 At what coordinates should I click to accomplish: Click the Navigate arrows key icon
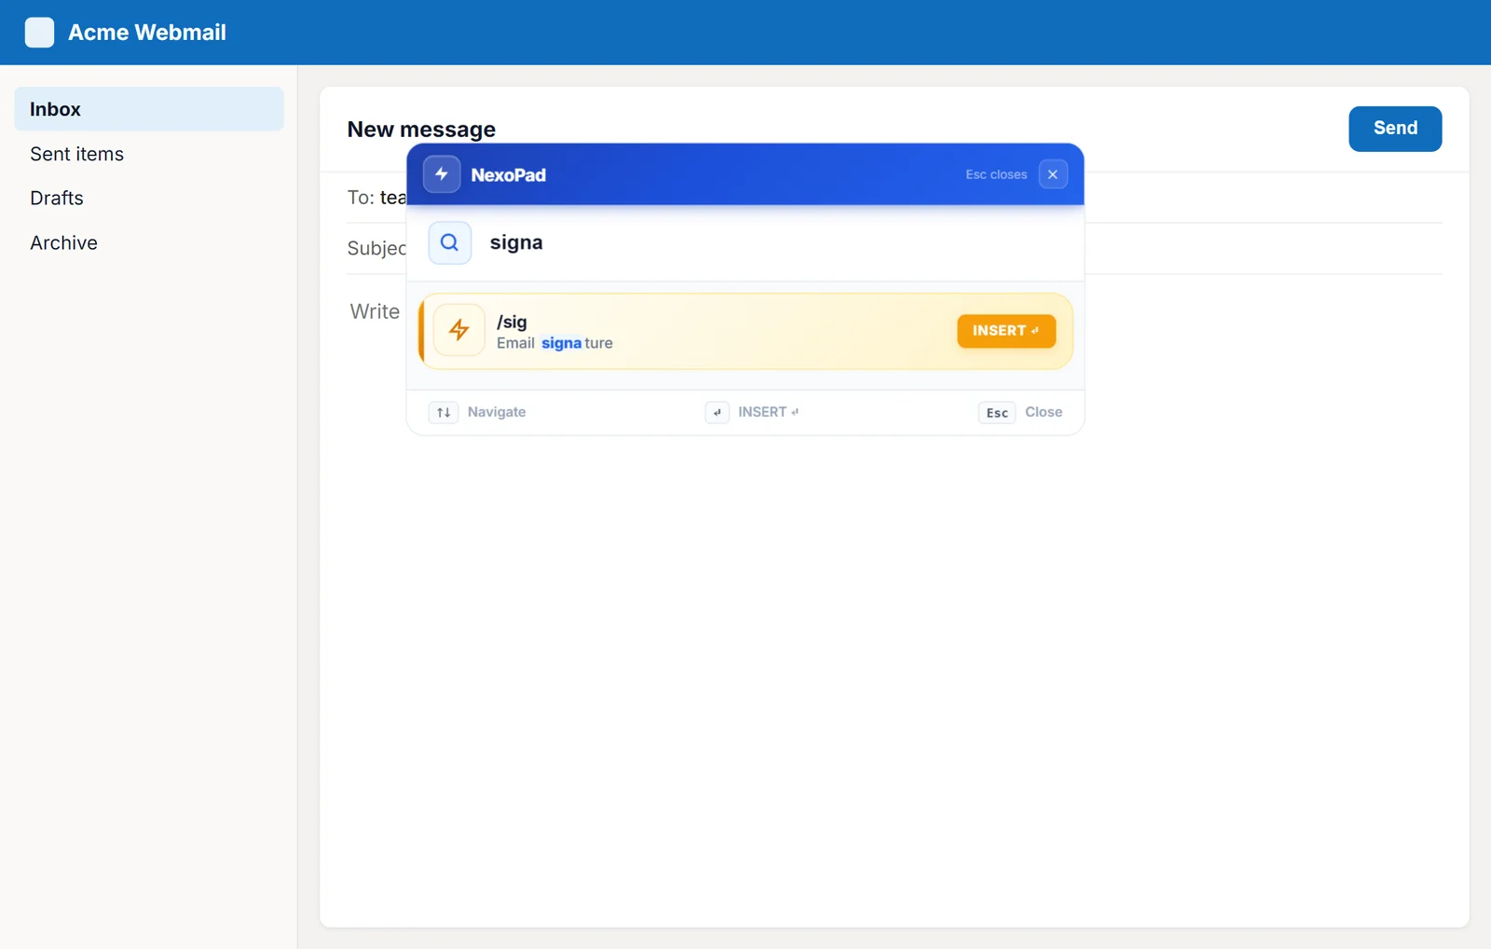point(444,412)
